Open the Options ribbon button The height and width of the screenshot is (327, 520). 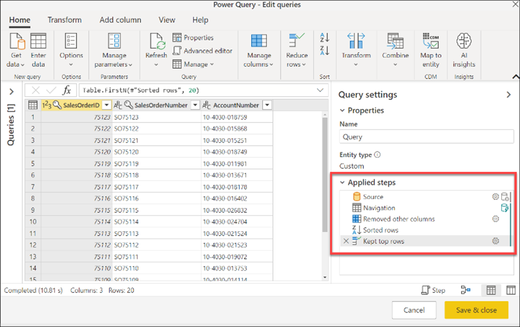(71, 51)
